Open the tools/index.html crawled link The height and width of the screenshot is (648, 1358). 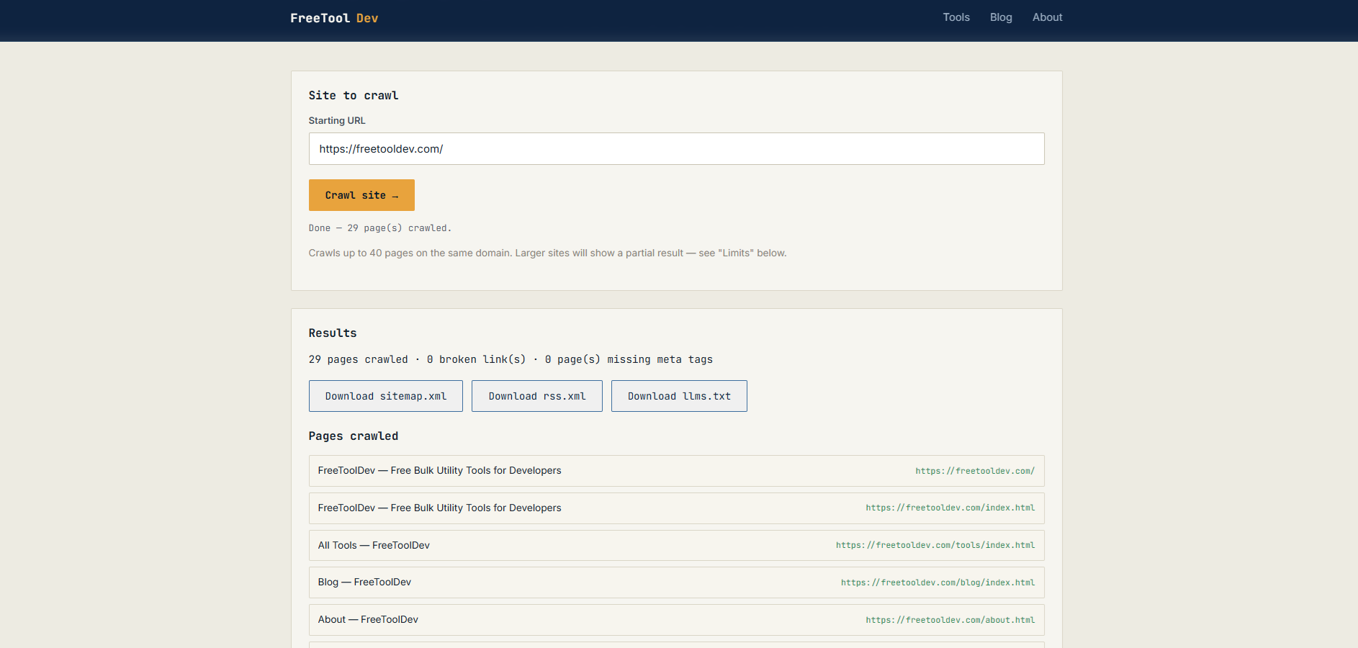pos(935,545)
